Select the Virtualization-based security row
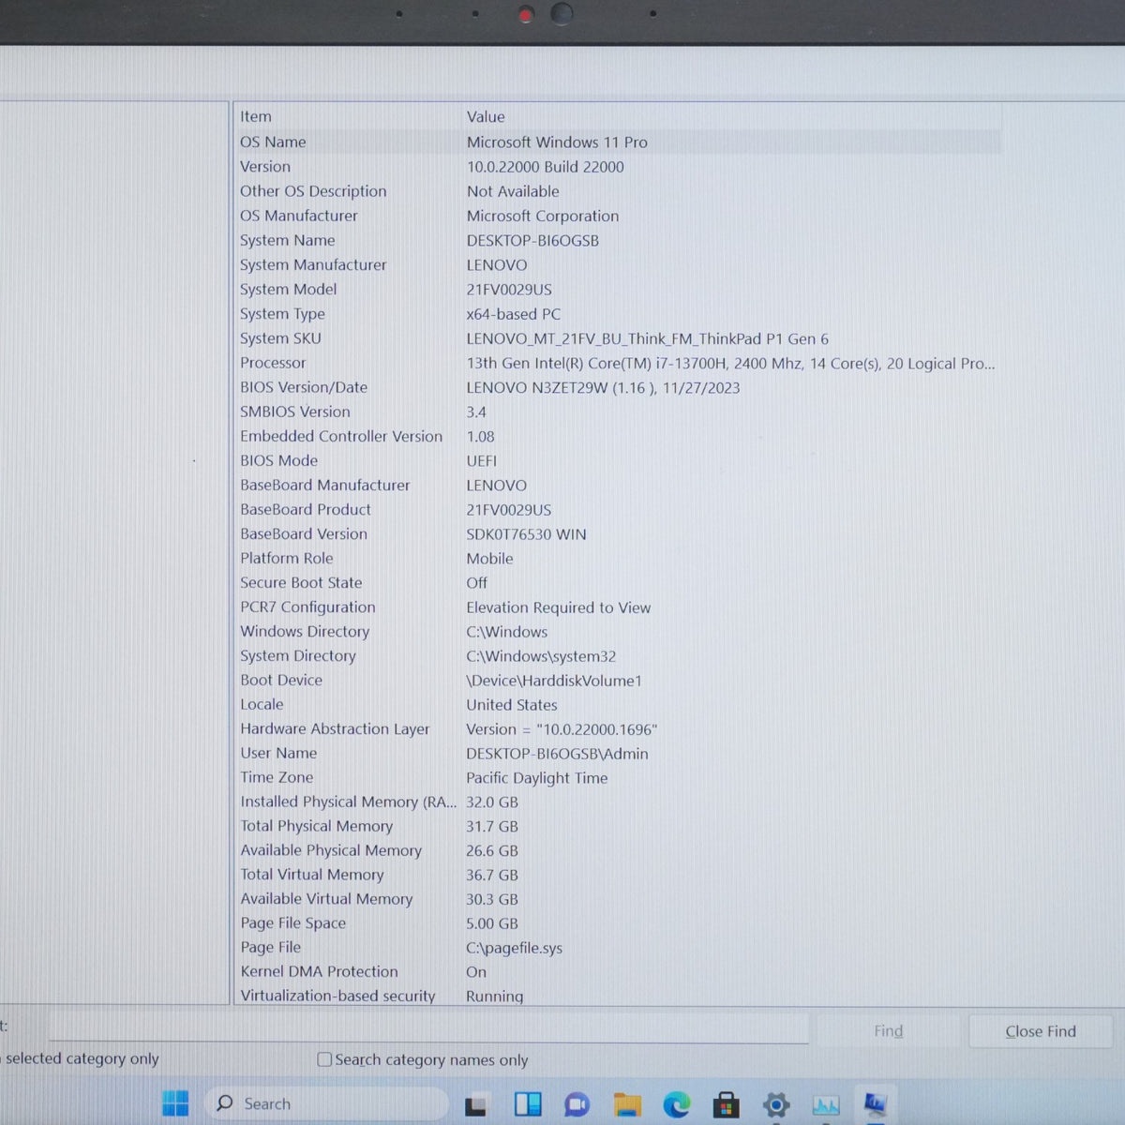The height and width of the screenshot is (1125, 1125). [x=619, y=996]
